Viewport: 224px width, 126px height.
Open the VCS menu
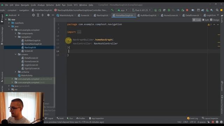76,5
